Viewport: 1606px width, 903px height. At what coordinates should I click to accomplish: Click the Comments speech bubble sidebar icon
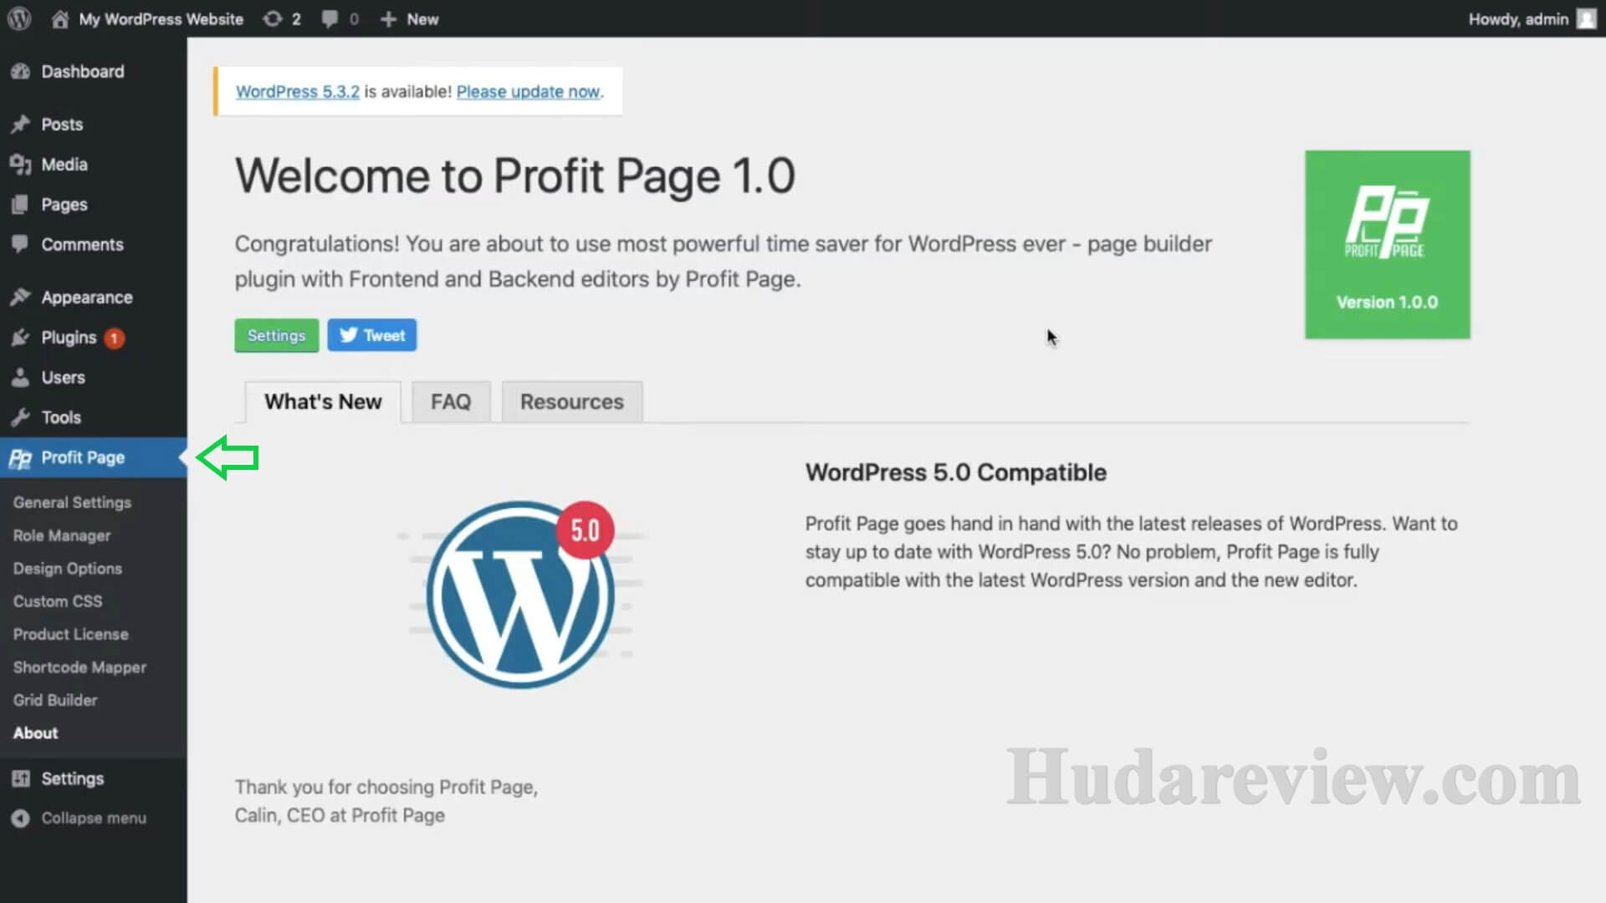tap(20, 245)
